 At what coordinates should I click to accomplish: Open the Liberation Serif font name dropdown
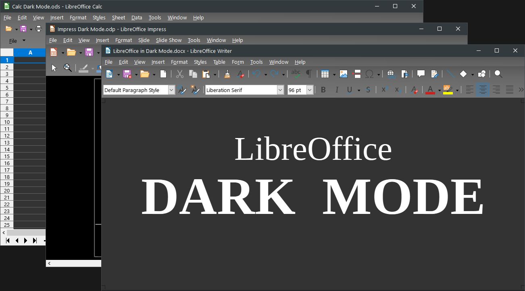tap(280, 90)
